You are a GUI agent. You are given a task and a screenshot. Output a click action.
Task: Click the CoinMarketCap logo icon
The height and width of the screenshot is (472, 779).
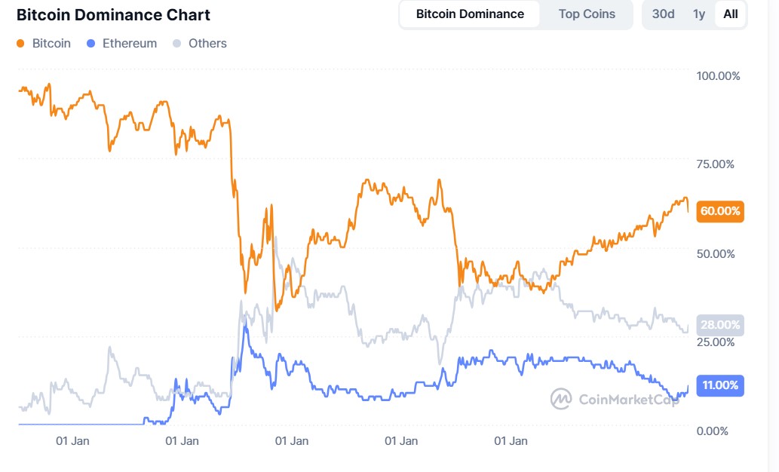560,399
